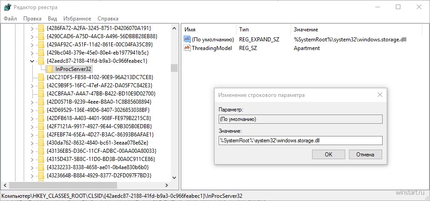Viewport: 430px width, 201px height.
Task: Click the folder icon of {42aedc87-2188-41fd-b9a3-0c966feabec1}
Action: [41, 61]
